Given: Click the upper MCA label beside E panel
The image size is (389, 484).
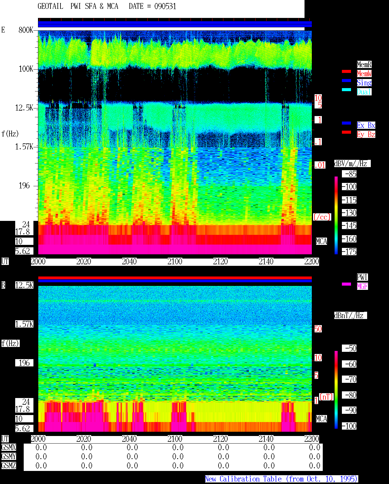Looking at the screenshot, I should point(321,242).
